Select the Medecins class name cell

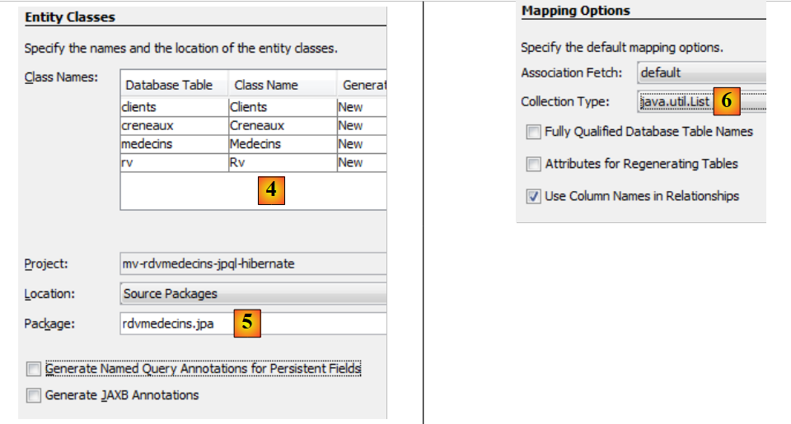(x=280, y=144)
